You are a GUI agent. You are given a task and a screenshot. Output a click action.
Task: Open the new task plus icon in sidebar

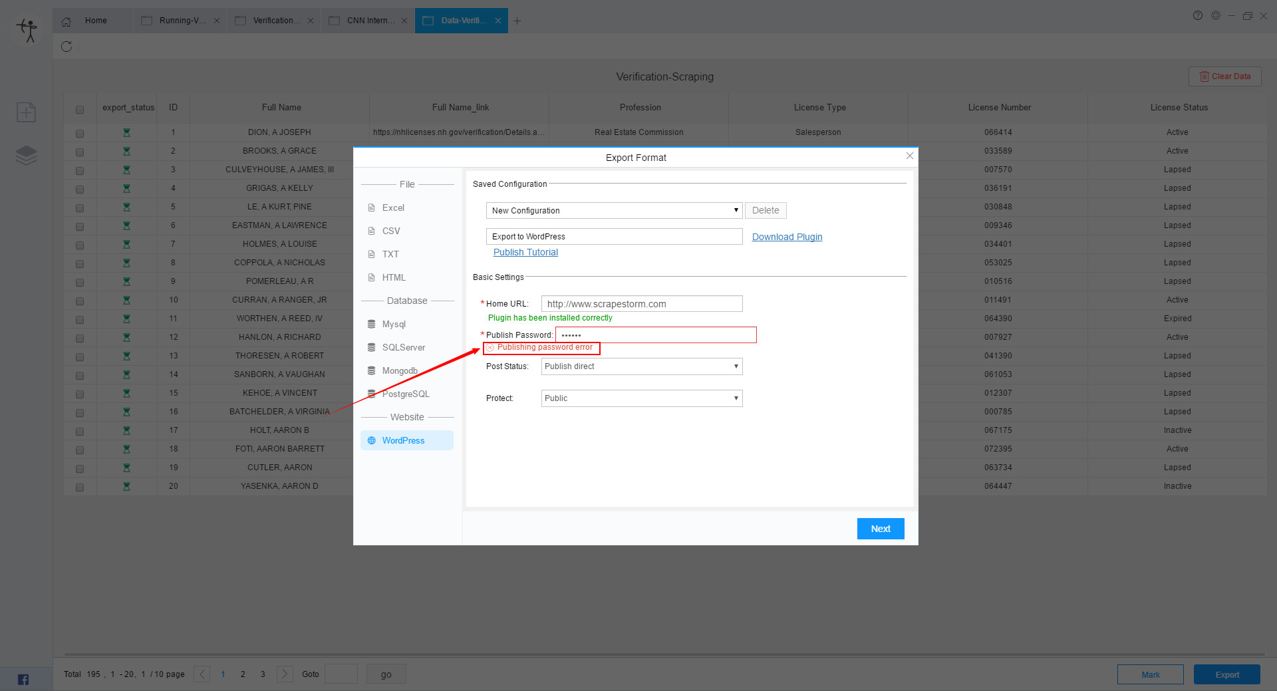click(27, 112)
